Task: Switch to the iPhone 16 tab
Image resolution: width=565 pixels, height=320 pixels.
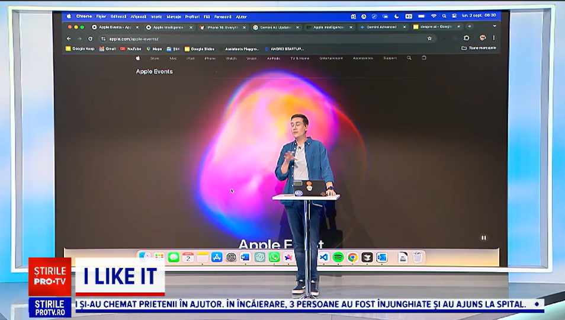Action: tap(222, 27)
